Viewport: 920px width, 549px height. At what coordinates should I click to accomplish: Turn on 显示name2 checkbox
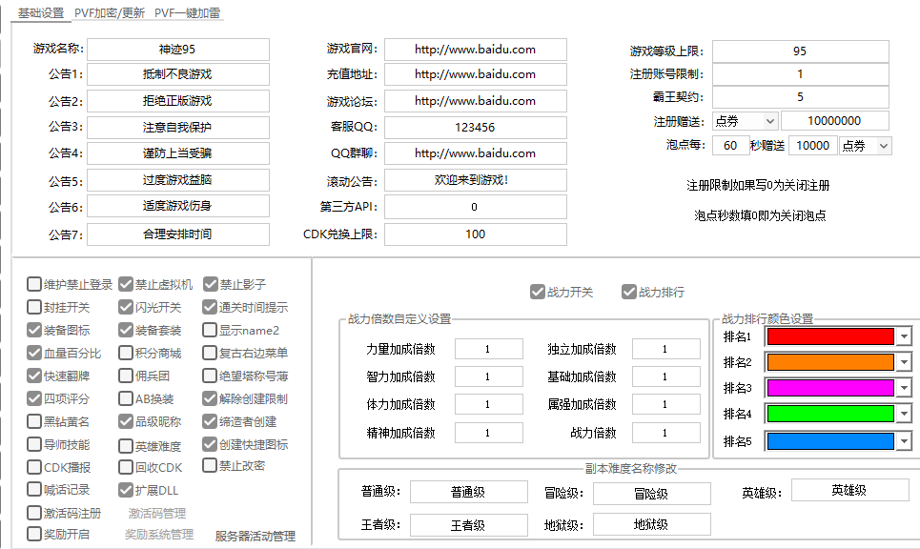pos(210,330)
